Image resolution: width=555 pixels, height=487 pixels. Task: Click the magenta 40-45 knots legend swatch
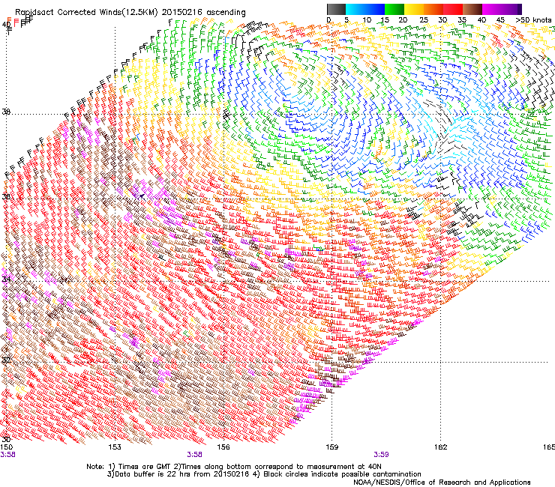click(492, 9)
